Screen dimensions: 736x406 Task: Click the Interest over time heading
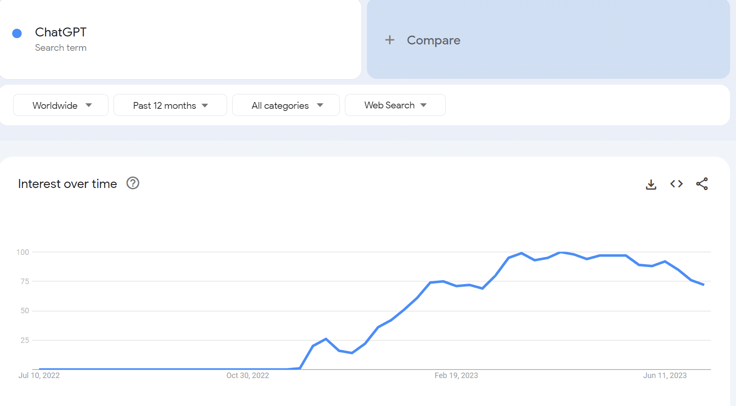click(67, 184)
